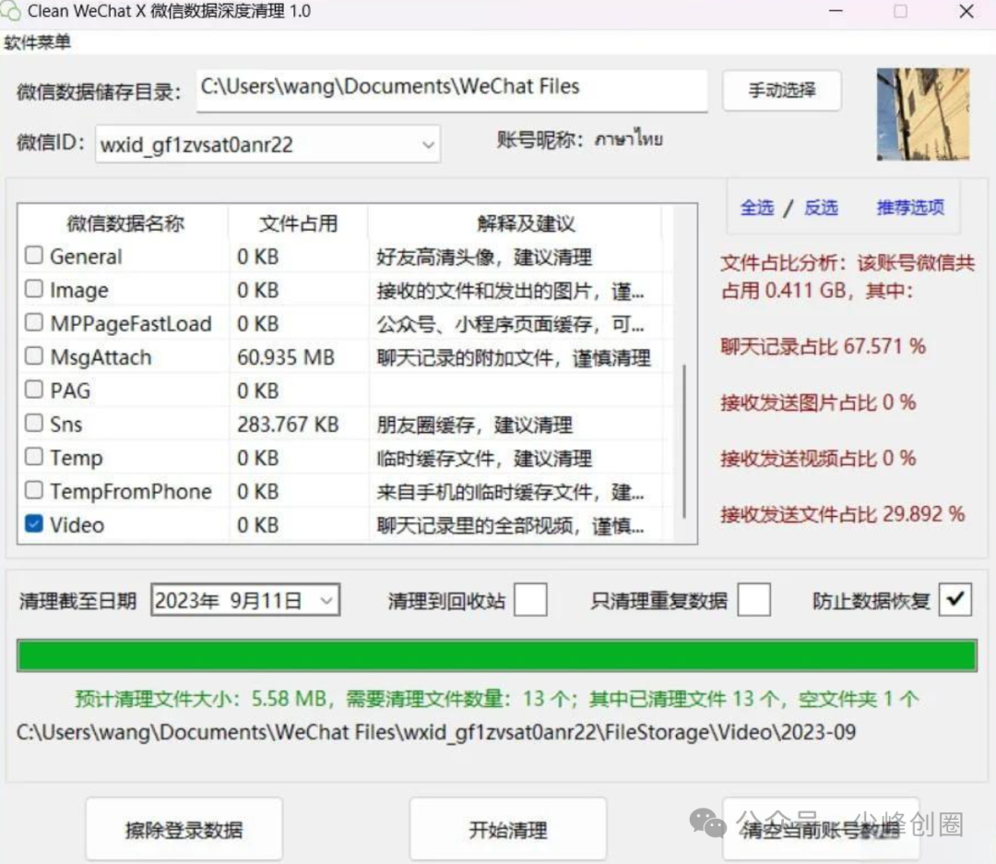The height and width of the screenshot is (864, 996).
Task: Click the 反选 link
Action: pyautogui.click(x=821, y=208)
